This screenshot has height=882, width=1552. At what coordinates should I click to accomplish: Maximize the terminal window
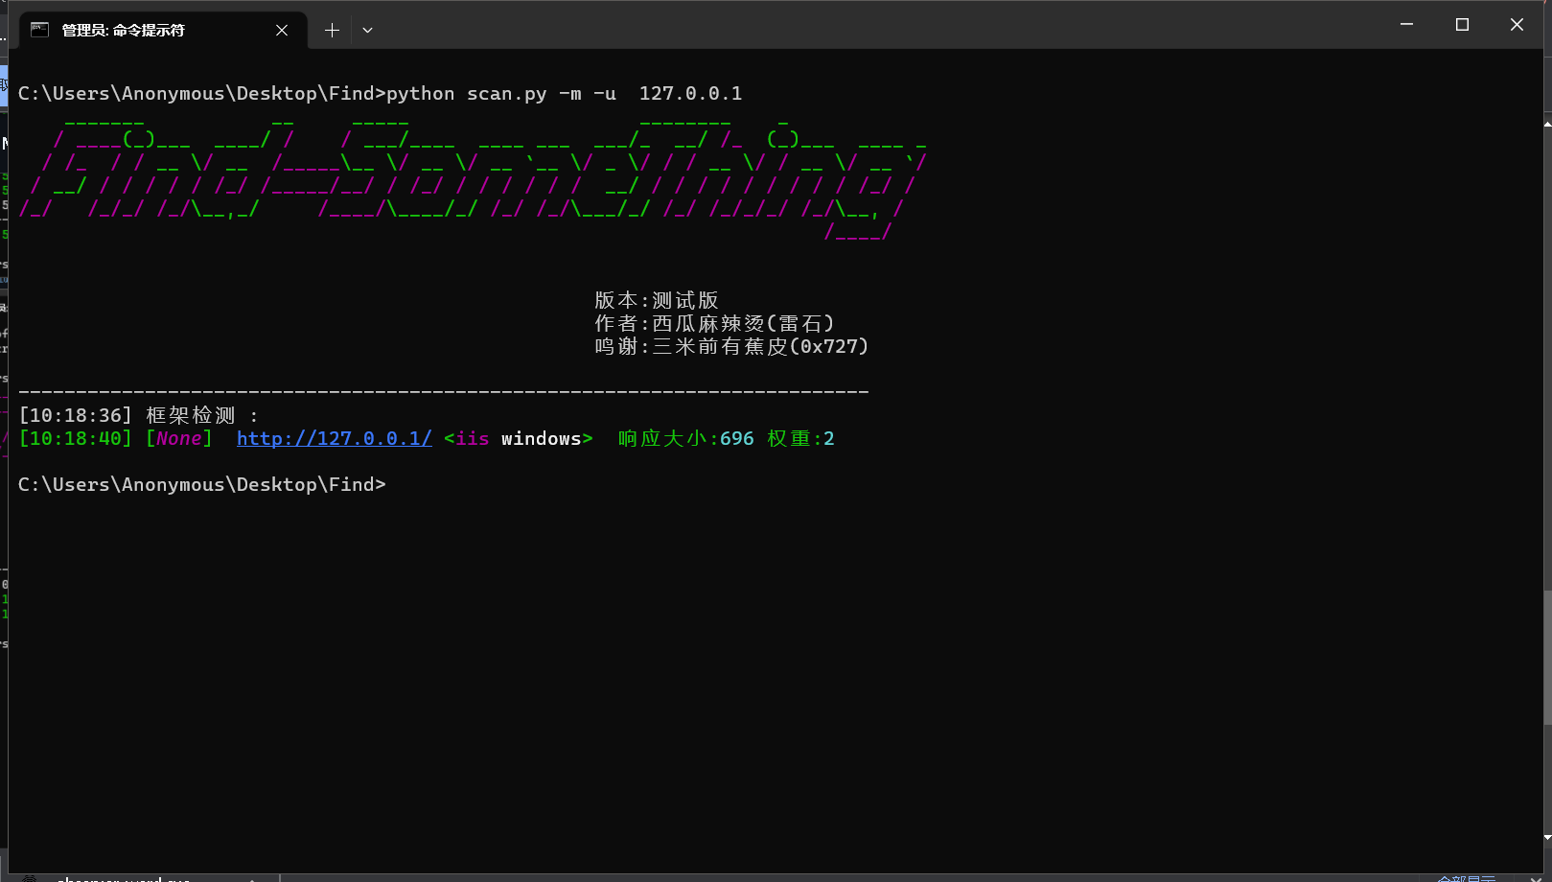(1462, 24)
